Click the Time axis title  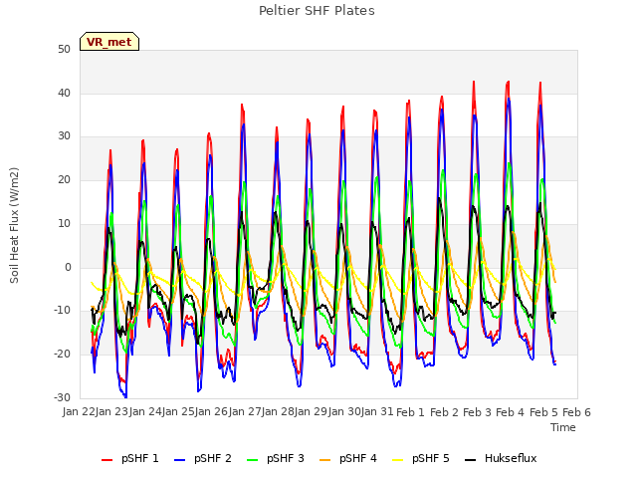point(563,427)
